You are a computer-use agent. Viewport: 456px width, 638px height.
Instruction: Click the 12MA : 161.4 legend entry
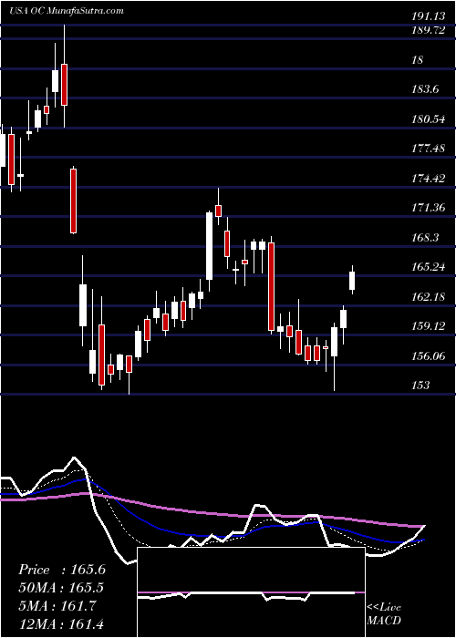pos(61,624)
